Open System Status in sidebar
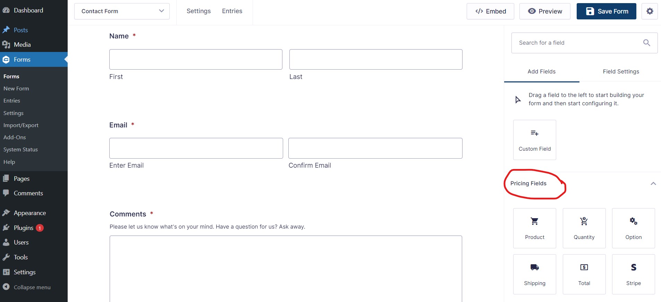Viewport: 661px width, 302px height. (20, 150)
